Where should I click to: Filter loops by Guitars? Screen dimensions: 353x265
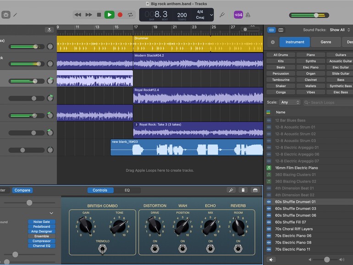click(x=340, y=55)
